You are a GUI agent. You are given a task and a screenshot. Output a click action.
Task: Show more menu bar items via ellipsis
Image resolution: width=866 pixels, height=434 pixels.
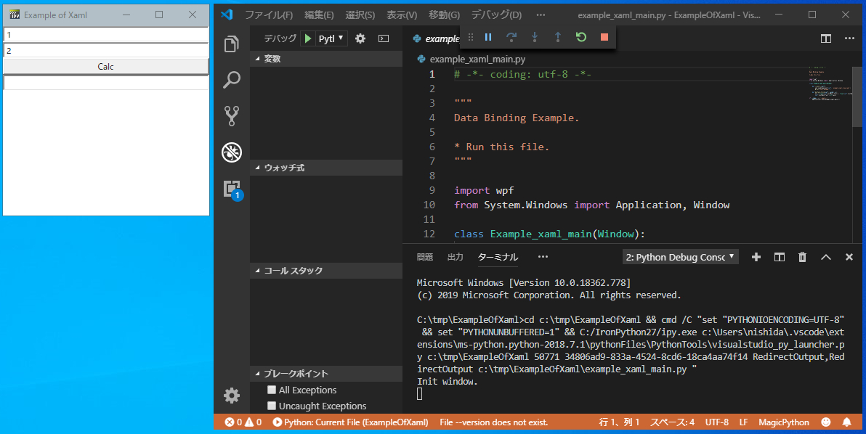pos(541,15)
